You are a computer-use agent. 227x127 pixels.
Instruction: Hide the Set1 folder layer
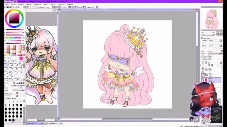pyautogui.click(x=203, y=68)
